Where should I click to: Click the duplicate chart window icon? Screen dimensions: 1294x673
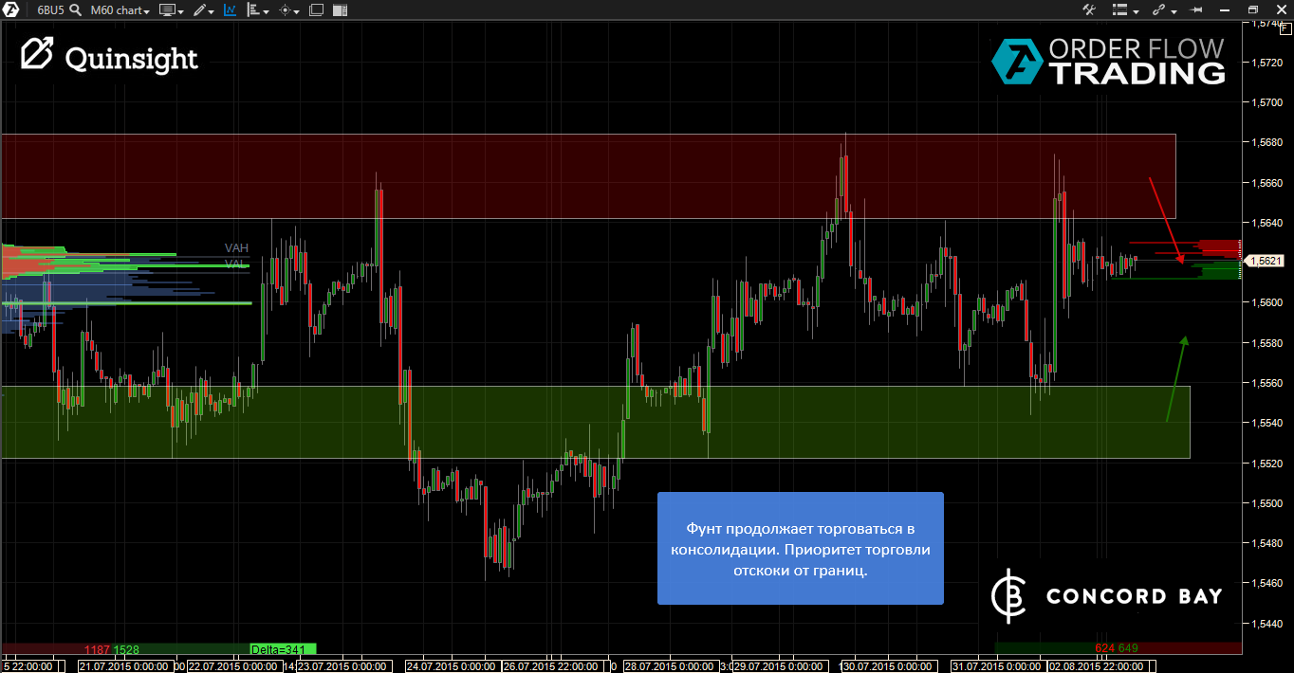coord(316,10)
